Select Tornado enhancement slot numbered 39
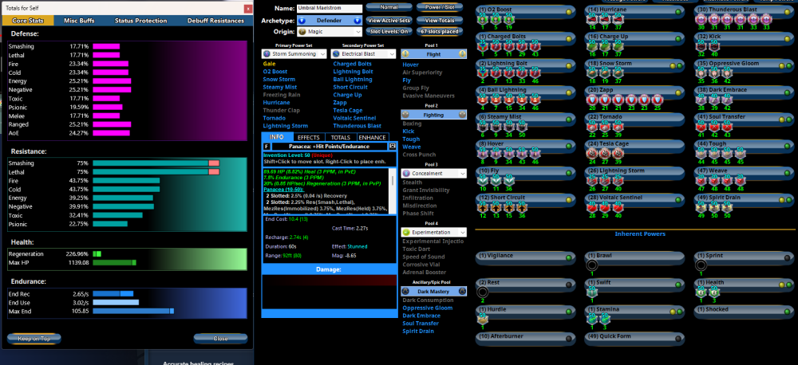Screen dimensions: 798x365 point(617,127)
